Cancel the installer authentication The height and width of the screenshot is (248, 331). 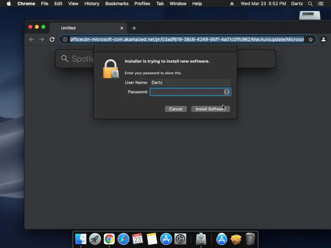pyautogui.click(x=176, y=109)
